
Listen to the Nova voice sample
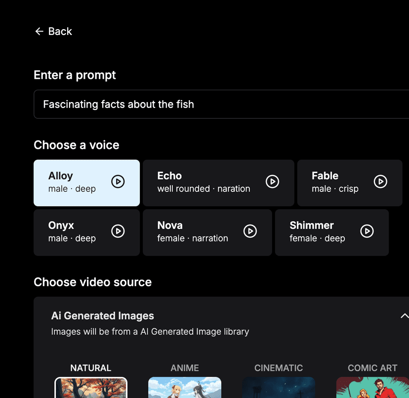click(250, 231)
